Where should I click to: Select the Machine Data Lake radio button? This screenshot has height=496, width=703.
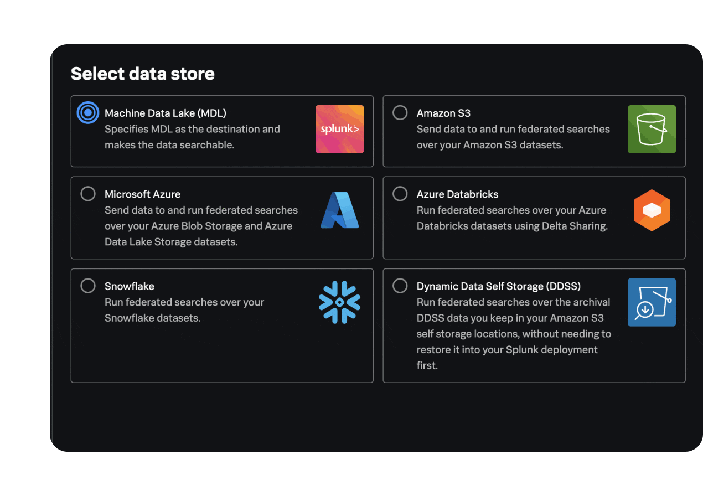87,113
